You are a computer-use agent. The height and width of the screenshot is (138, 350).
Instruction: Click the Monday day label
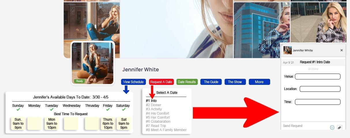(x=34, y=106)
